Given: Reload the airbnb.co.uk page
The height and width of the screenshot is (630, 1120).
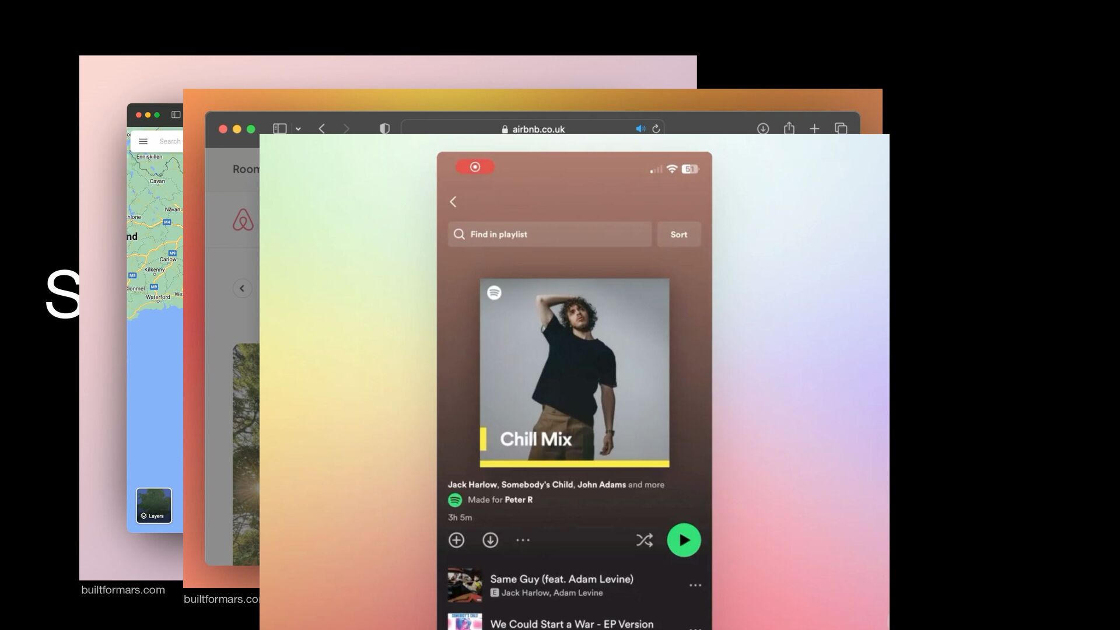Looking at the screenshot, I should pos(656,128).
